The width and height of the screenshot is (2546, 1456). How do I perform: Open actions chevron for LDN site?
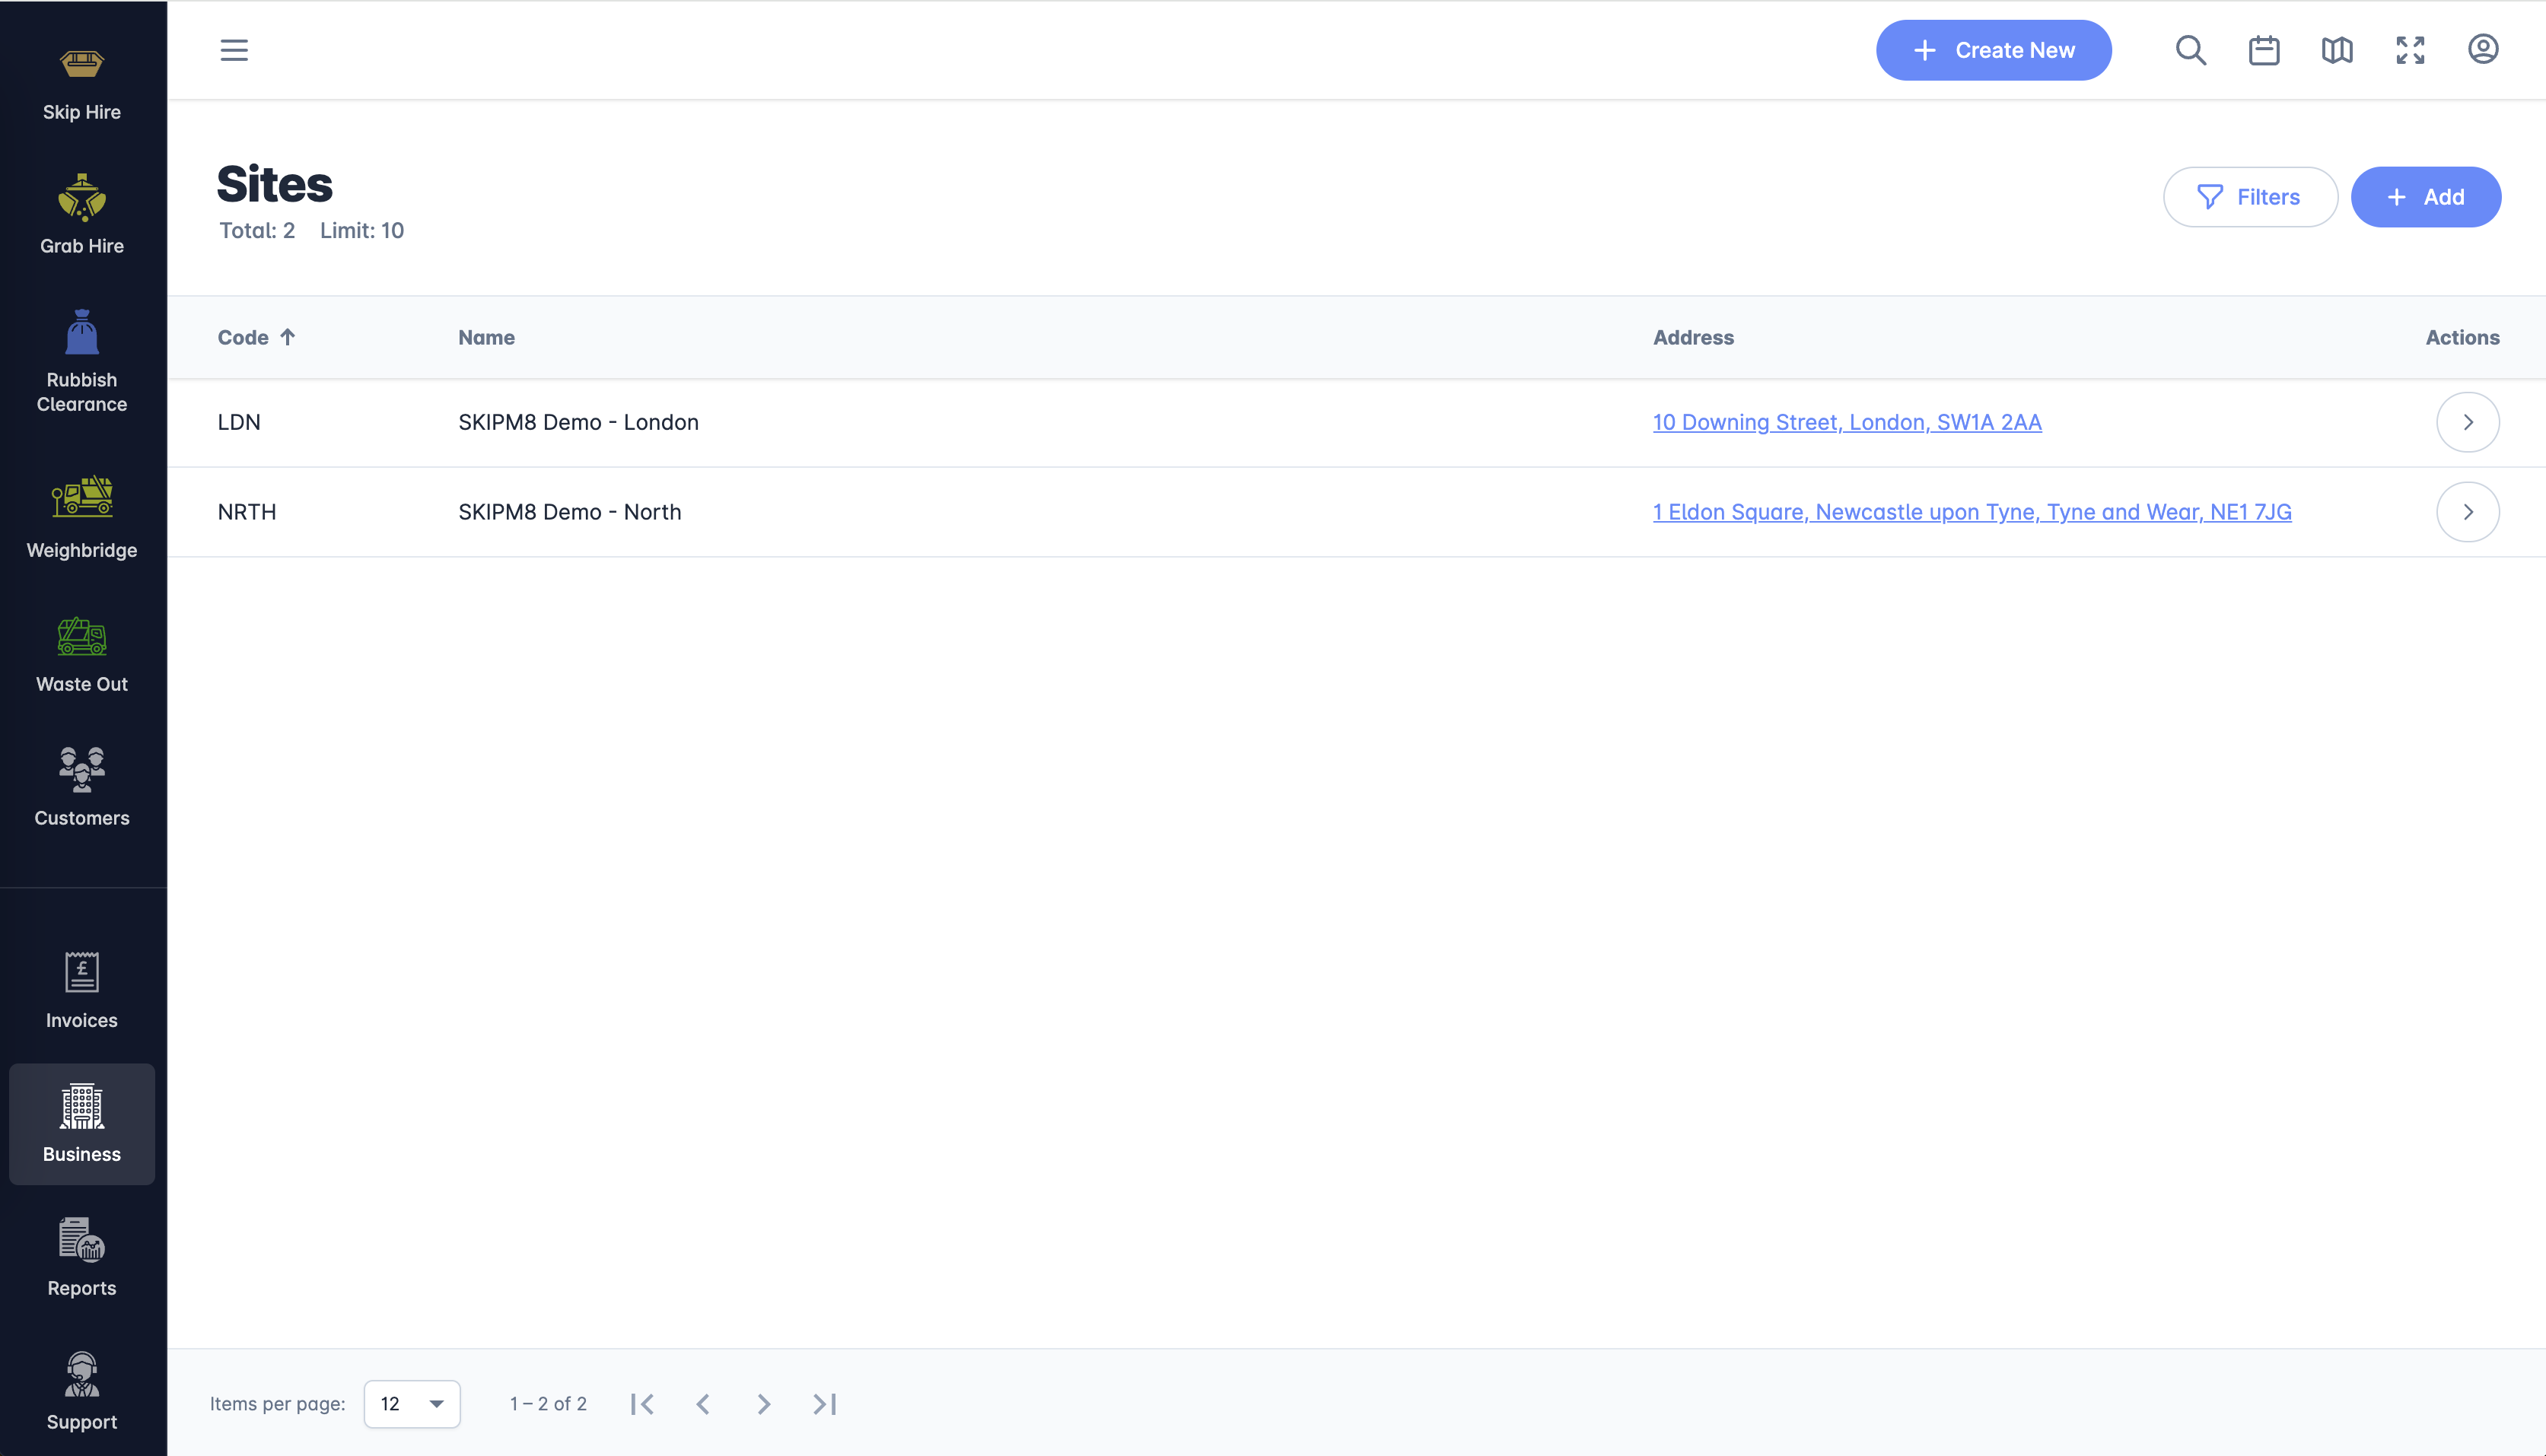(2467, 422)
